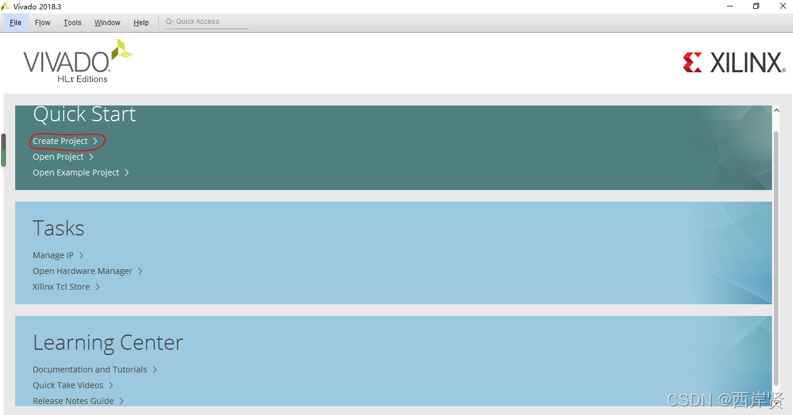Click chevron next to Quick Take Videos
Viewport: 793px width, 415px height.
[111, 385]
